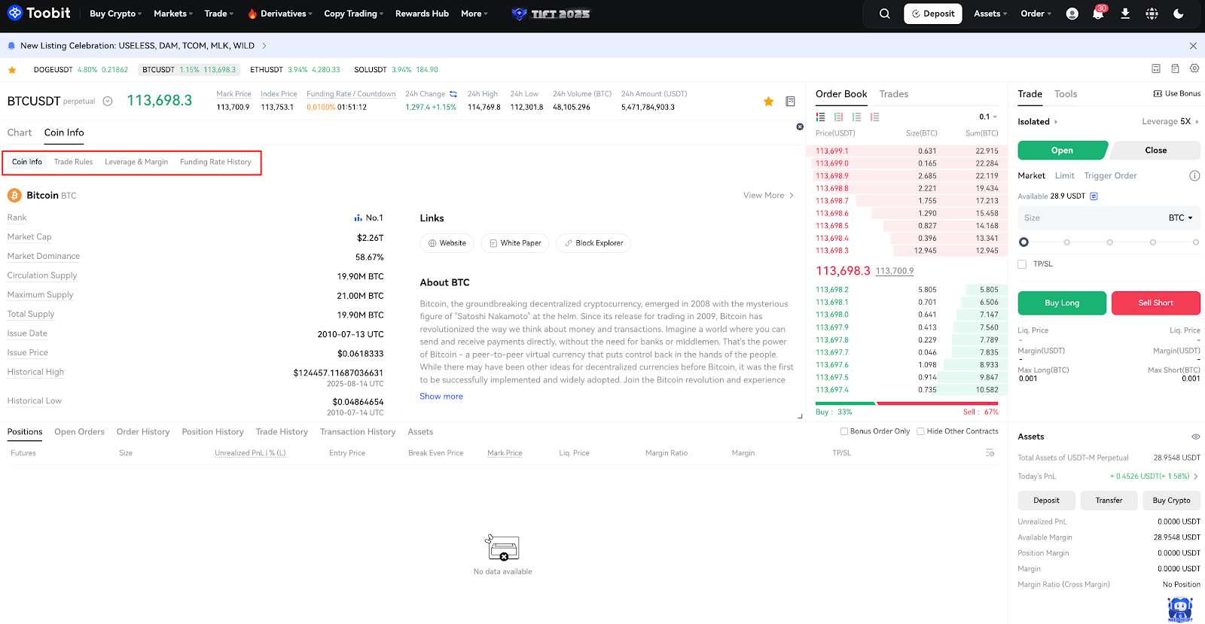Open the layout settings gear icon
The image size is (1205, 624).
pyautogui.click(x=1194, y=68)
